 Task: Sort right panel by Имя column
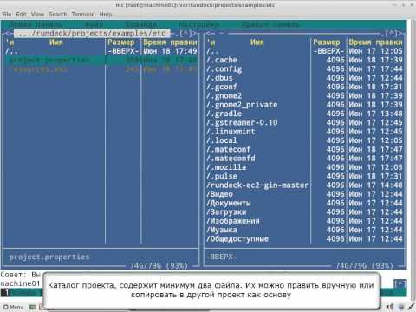(257, 42)
